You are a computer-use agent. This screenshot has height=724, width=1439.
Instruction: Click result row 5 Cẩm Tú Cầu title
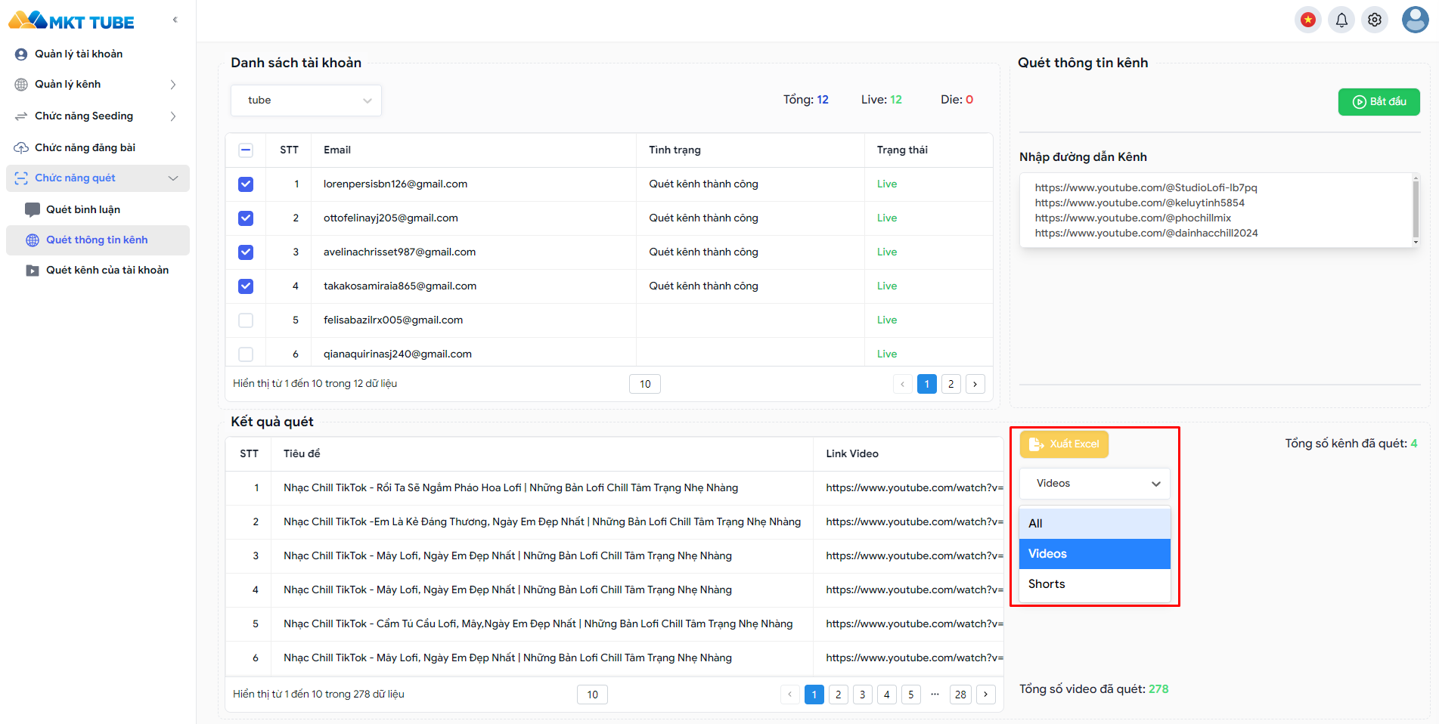[x=538, y=624]
